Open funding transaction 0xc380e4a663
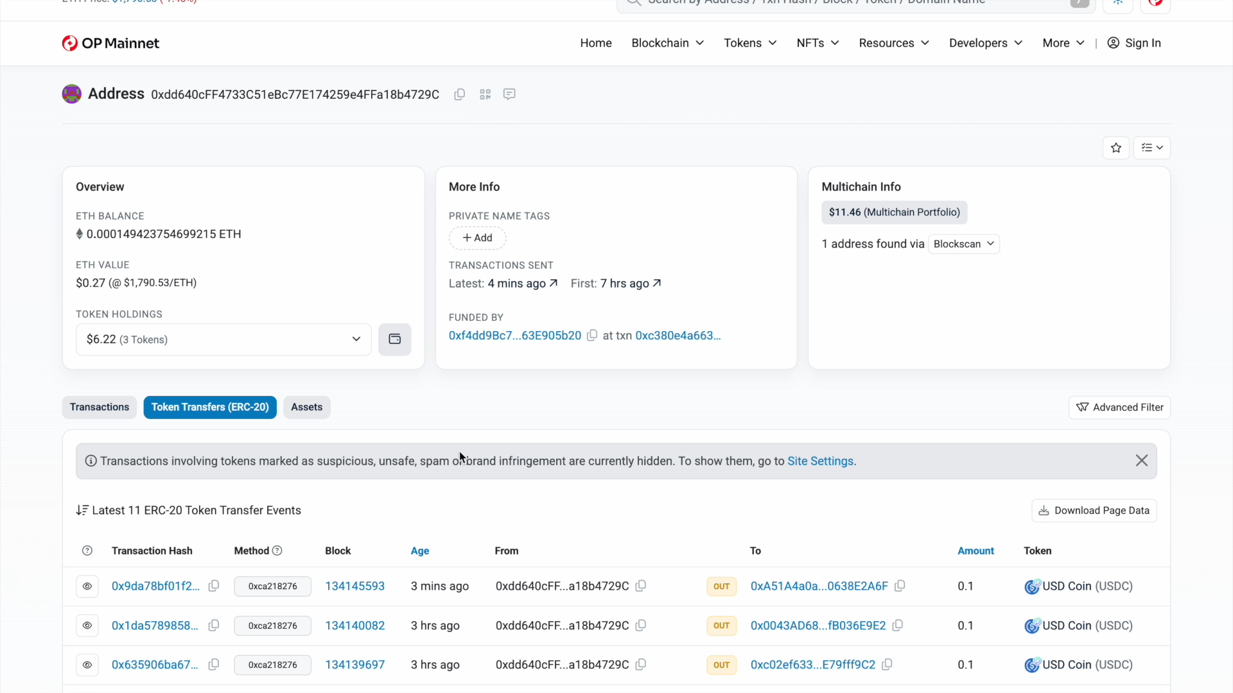1233x693 pixels. point(678,336)
